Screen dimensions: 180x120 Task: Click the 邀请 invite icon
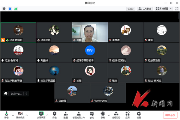[x=66, y=115]
